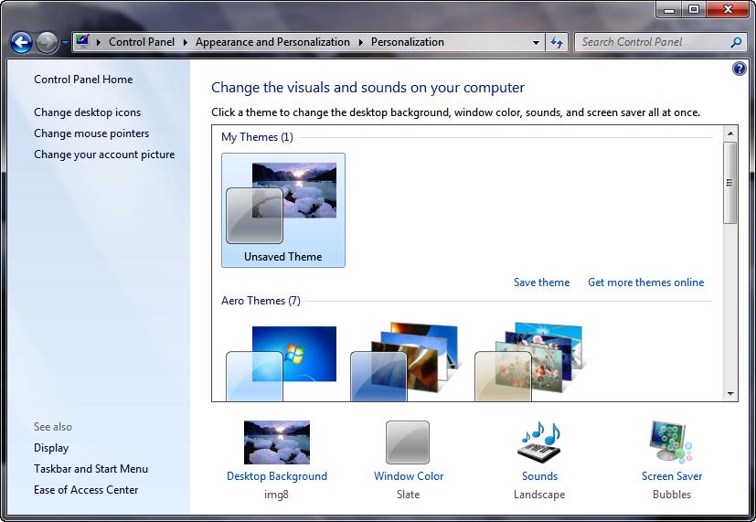This screenshot has width=756, height=522.
Task: Click the Window Color Slate swatch
Action: coord(408,442)
